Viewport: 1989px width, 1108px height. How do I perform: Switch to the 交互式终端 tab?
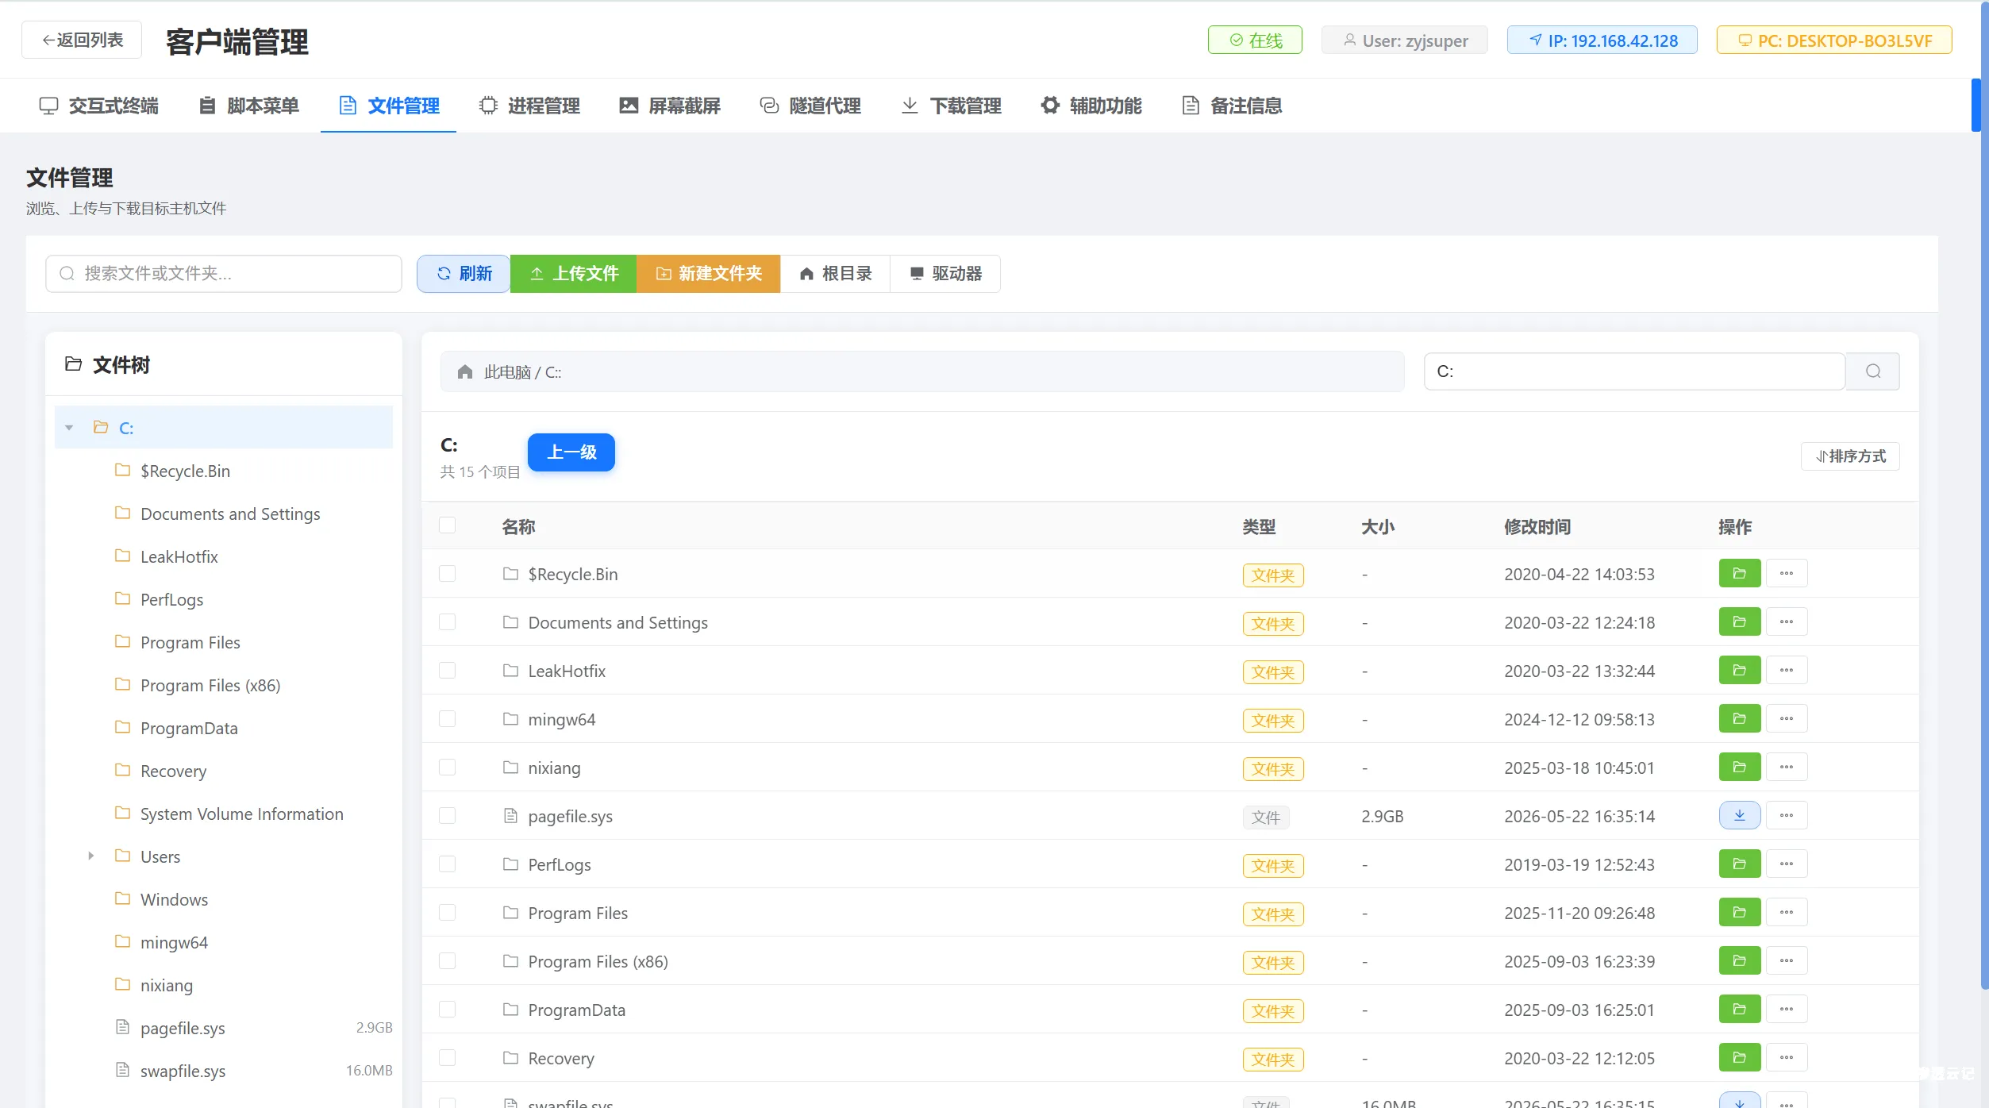98,106
